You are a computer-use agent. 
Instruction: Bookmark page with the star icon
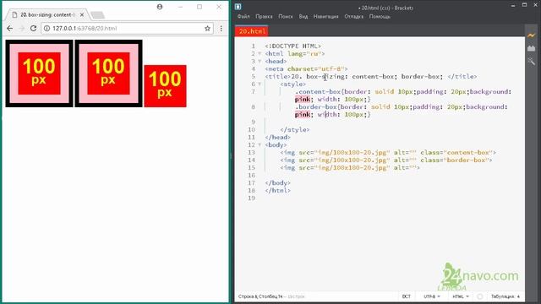coord(207,28)
